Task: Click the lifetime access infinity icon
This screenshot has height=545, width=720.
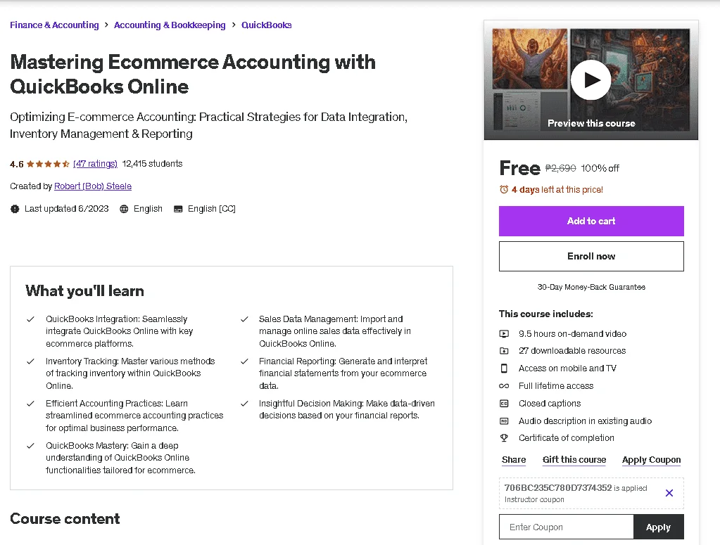Action: coord(504,386)
